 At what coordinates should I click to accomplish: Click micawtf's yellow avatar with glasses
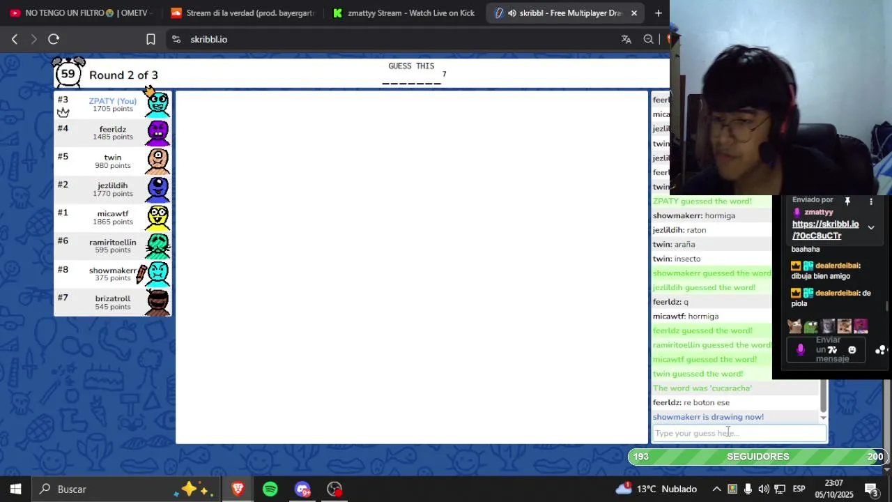point(158,218)
